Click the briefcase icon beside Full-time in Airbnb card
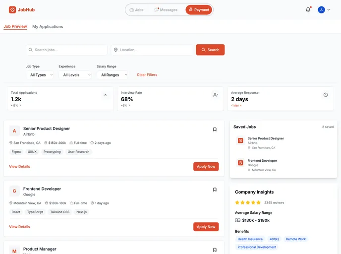Viewport: 341px width, 254px height. coord(71,143)
